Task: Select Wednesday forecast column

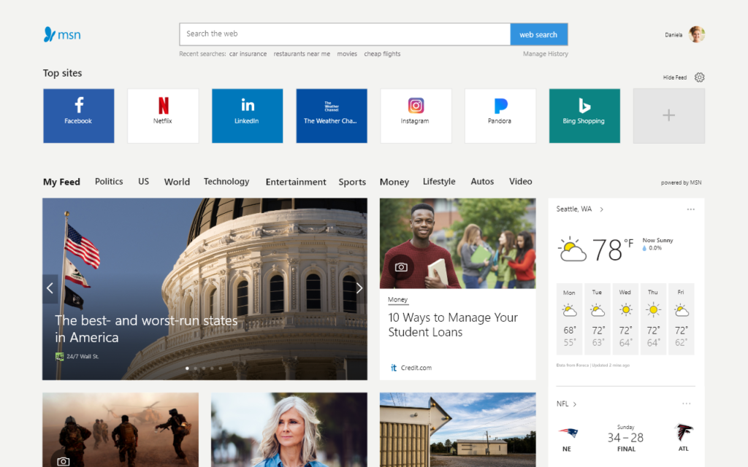Action: coord(625,319)
